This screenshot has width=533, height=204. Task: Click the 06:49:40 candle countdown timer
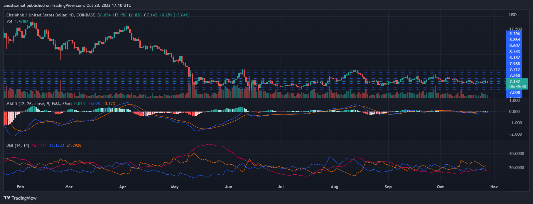tap(517, 87)
